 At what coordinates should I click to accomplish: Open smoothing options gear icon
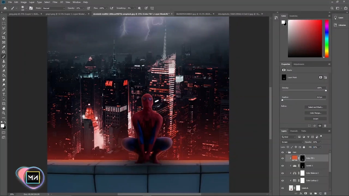(x=139, y=8)
